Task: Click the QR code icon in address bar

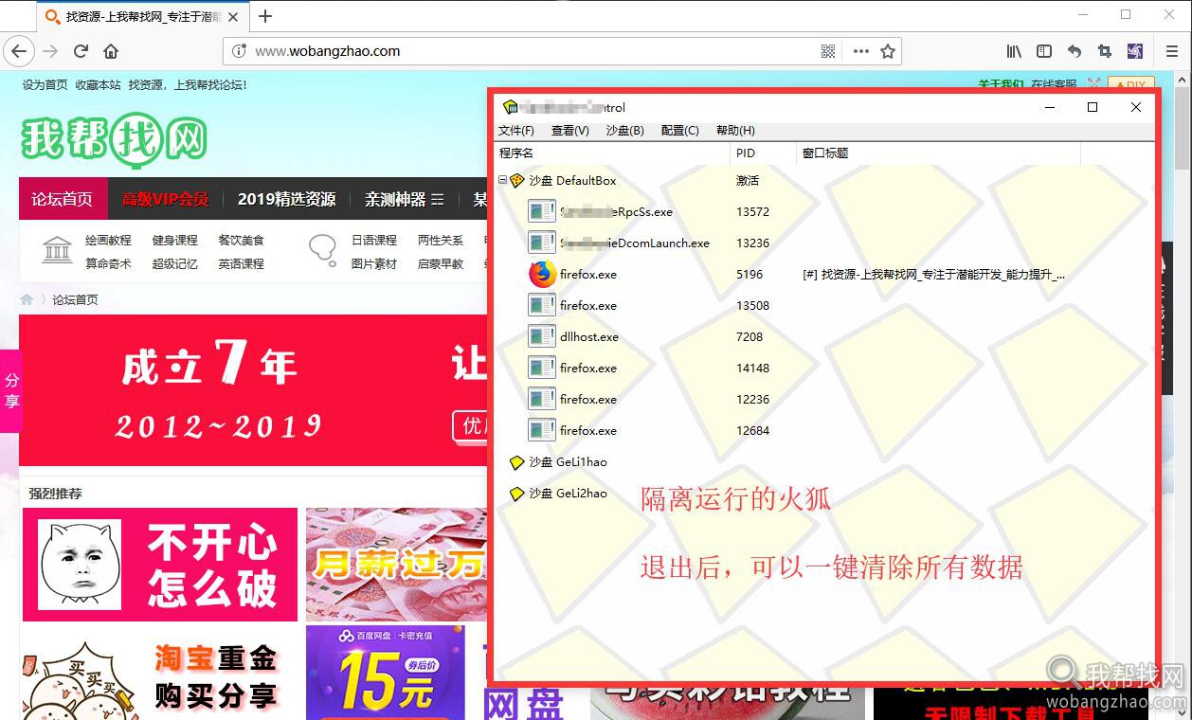Action: [x=828, y=51]
